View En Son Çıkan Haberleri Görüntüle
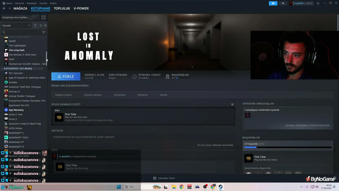The width and height of the screenshot is (339, 191). tap(215, 145)
